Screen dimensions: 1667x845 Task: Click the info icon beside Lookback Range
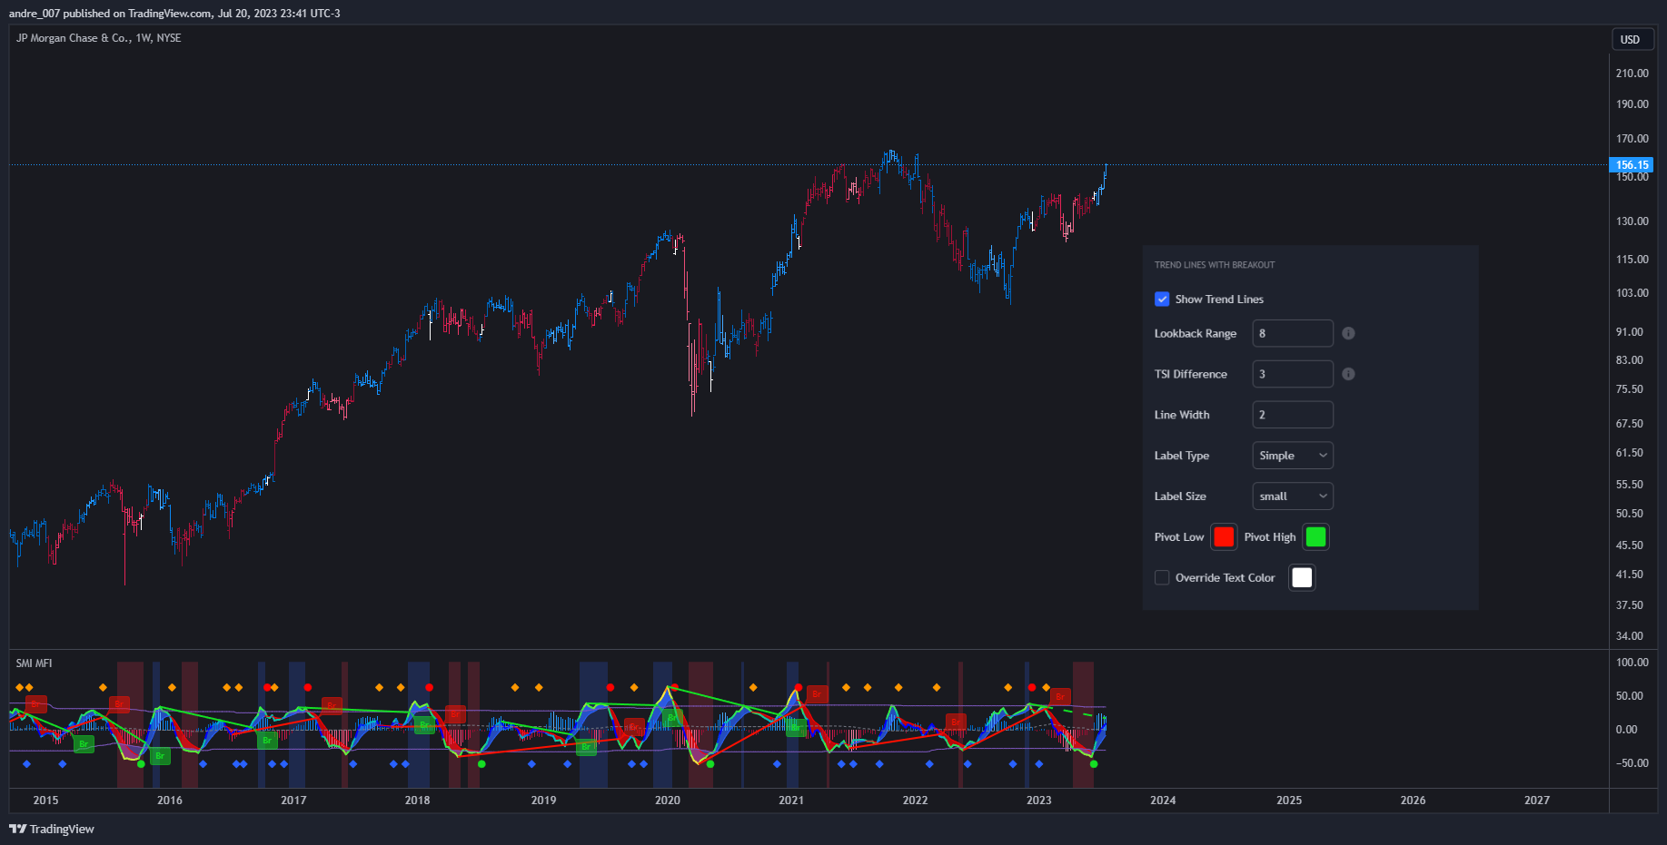1348,333
